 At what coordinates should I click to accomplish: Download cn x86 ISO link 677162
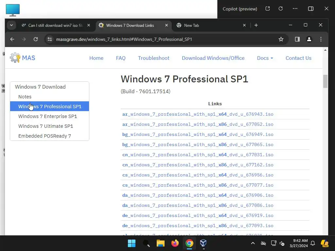[x=198, y=165]
